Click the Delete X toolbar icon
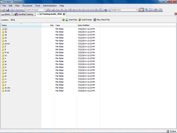 pyautogui.click(x=66, y=10)
